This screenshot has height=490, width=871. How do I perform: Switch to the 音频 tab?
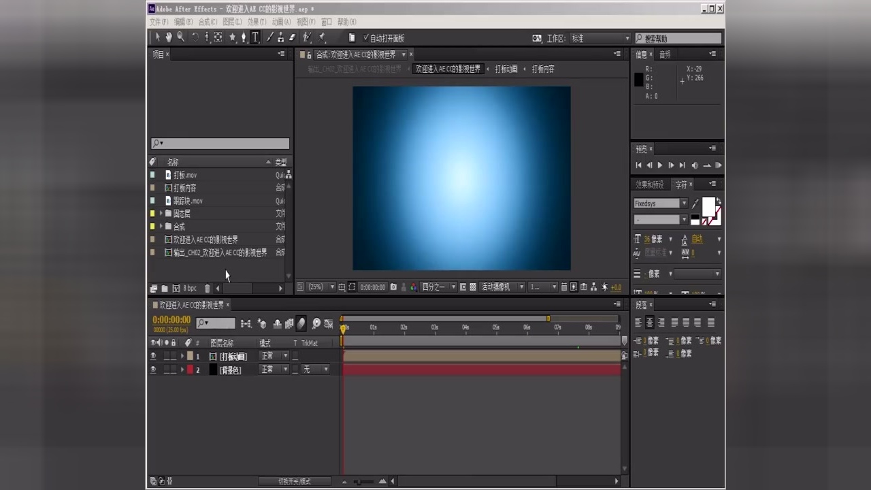(x=665, y=54)
